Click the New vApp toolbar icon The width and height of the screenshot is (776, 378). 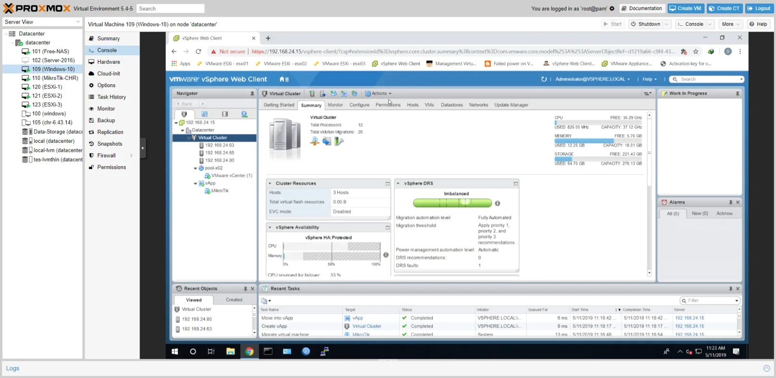point(344,93)
